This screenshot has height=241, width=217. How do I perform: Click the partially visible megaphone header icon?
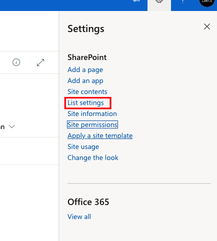pos(136,1)
